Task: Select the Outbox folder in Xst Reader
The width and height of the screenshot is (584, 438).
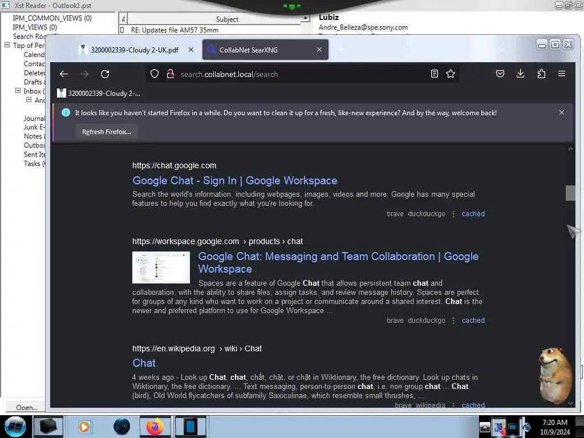Action: tap(34, 145)
